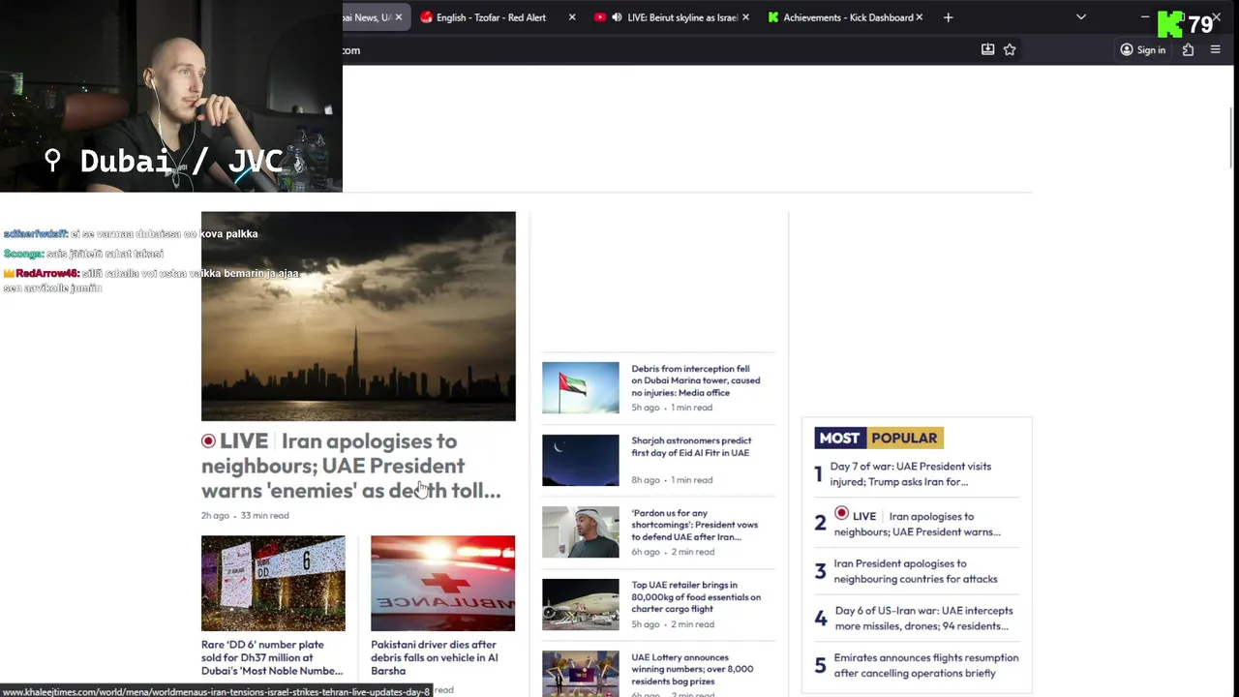The width and height of the screenshot is (1239, 697).
Task: Open the UAE flag thumbnail
Action: click(580, 387)
